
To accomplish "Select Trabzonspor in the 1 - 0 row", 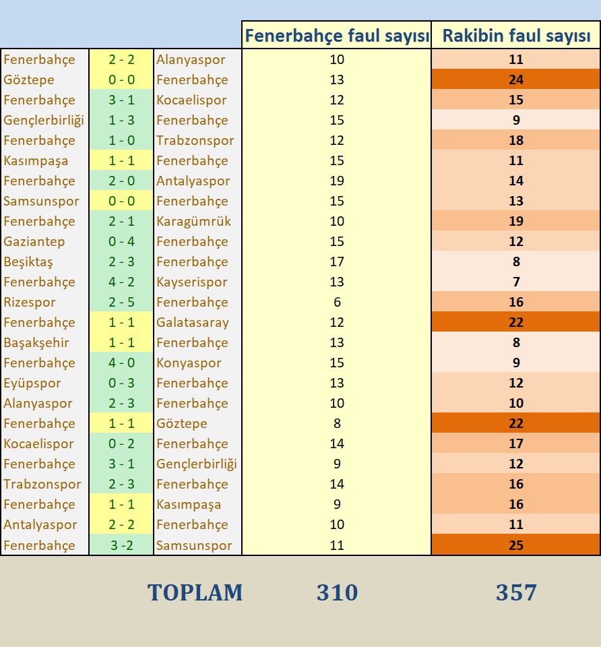I will click(197, 140).
